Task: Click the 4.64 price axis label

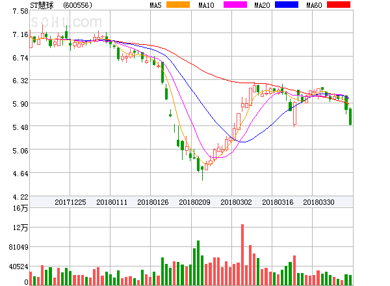Action: [20, 174]
